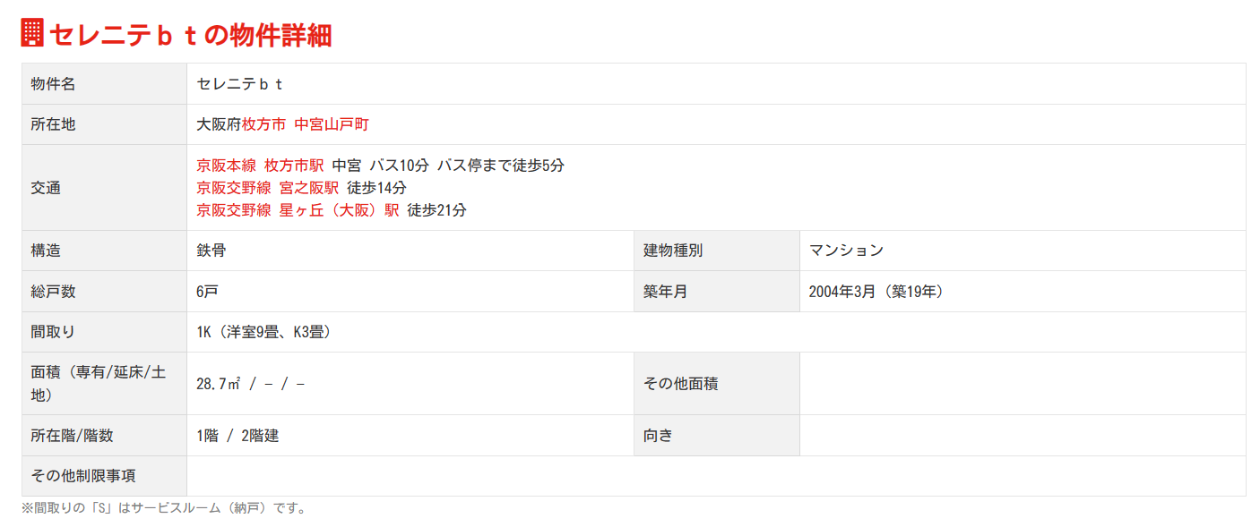
Task: Click the 鉄骨 structure value cell
Action: pos(211,251)
